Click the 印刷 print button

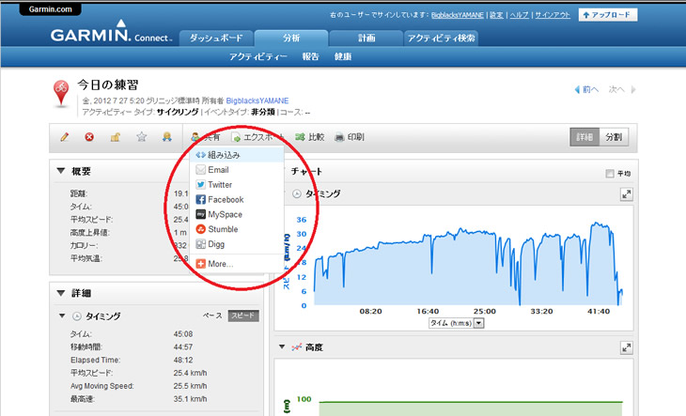[x=350, y=137]
